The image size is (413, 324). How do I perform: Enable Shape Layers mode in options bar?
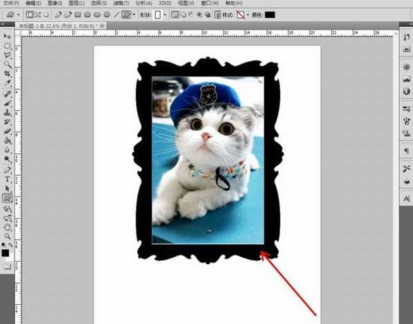[x=30, y=14]
